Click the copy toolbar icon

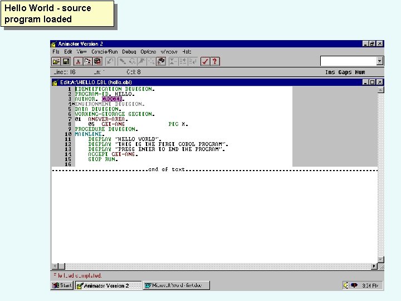(x=88, y=61)
